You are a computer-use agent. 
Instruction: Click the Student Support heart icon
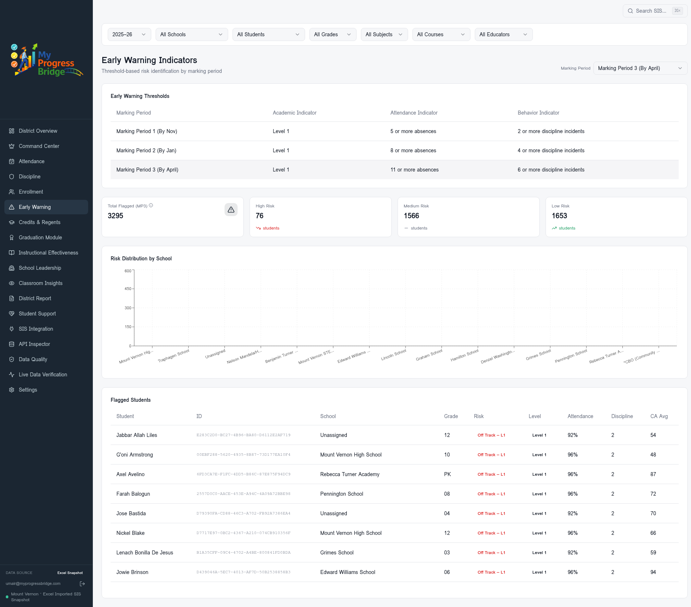tap(12, 314)
